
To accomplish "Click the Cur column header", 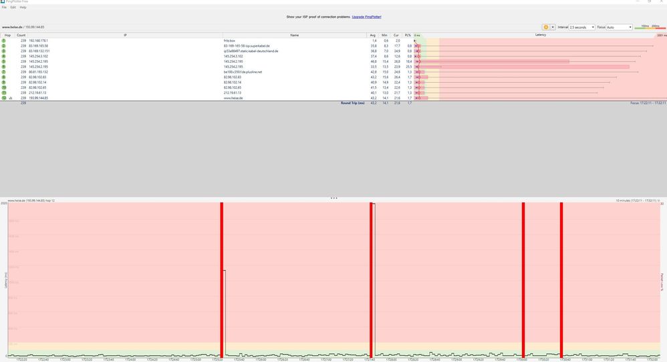I will (x=396, y=35).
